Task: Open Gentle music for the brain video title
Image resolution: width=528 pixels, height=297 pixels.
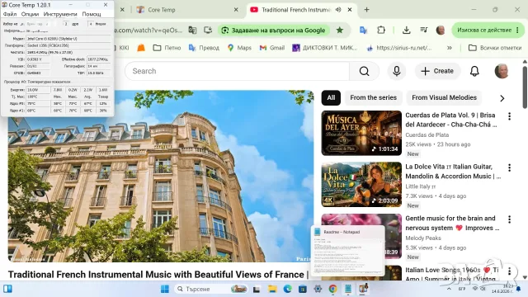Action: coord(451,223)
